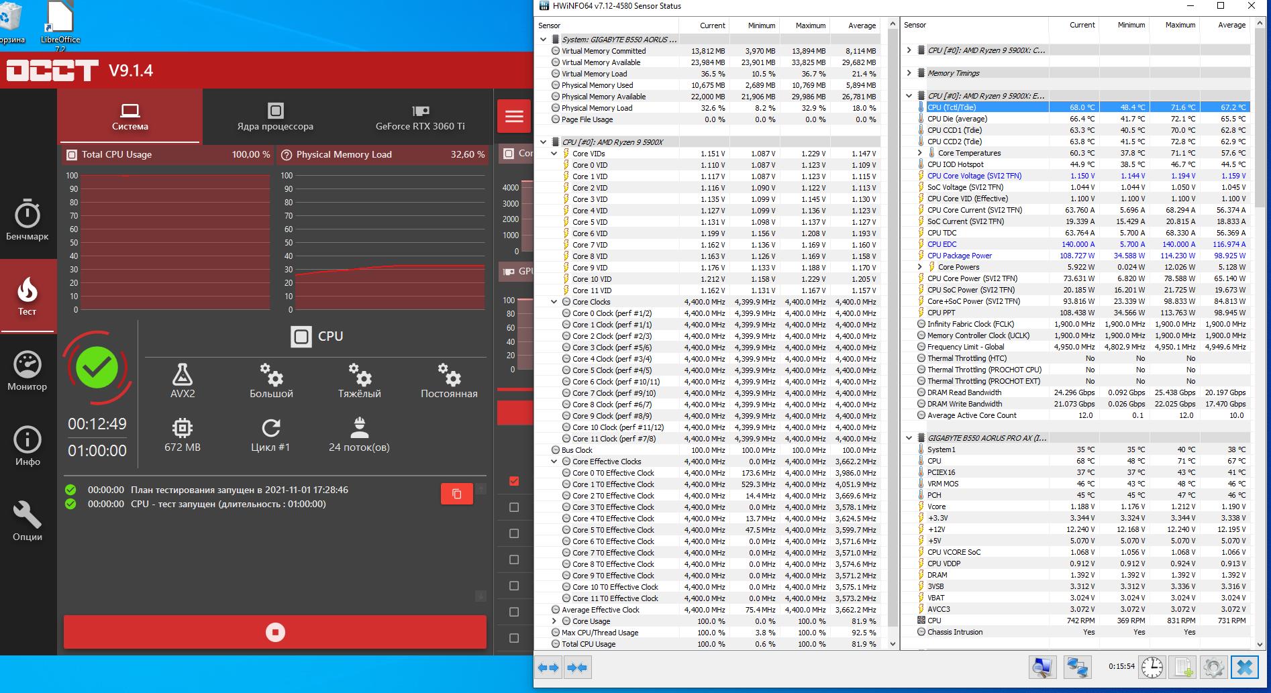Click HWiNFO expand layout arrows button

click(548, 668)
